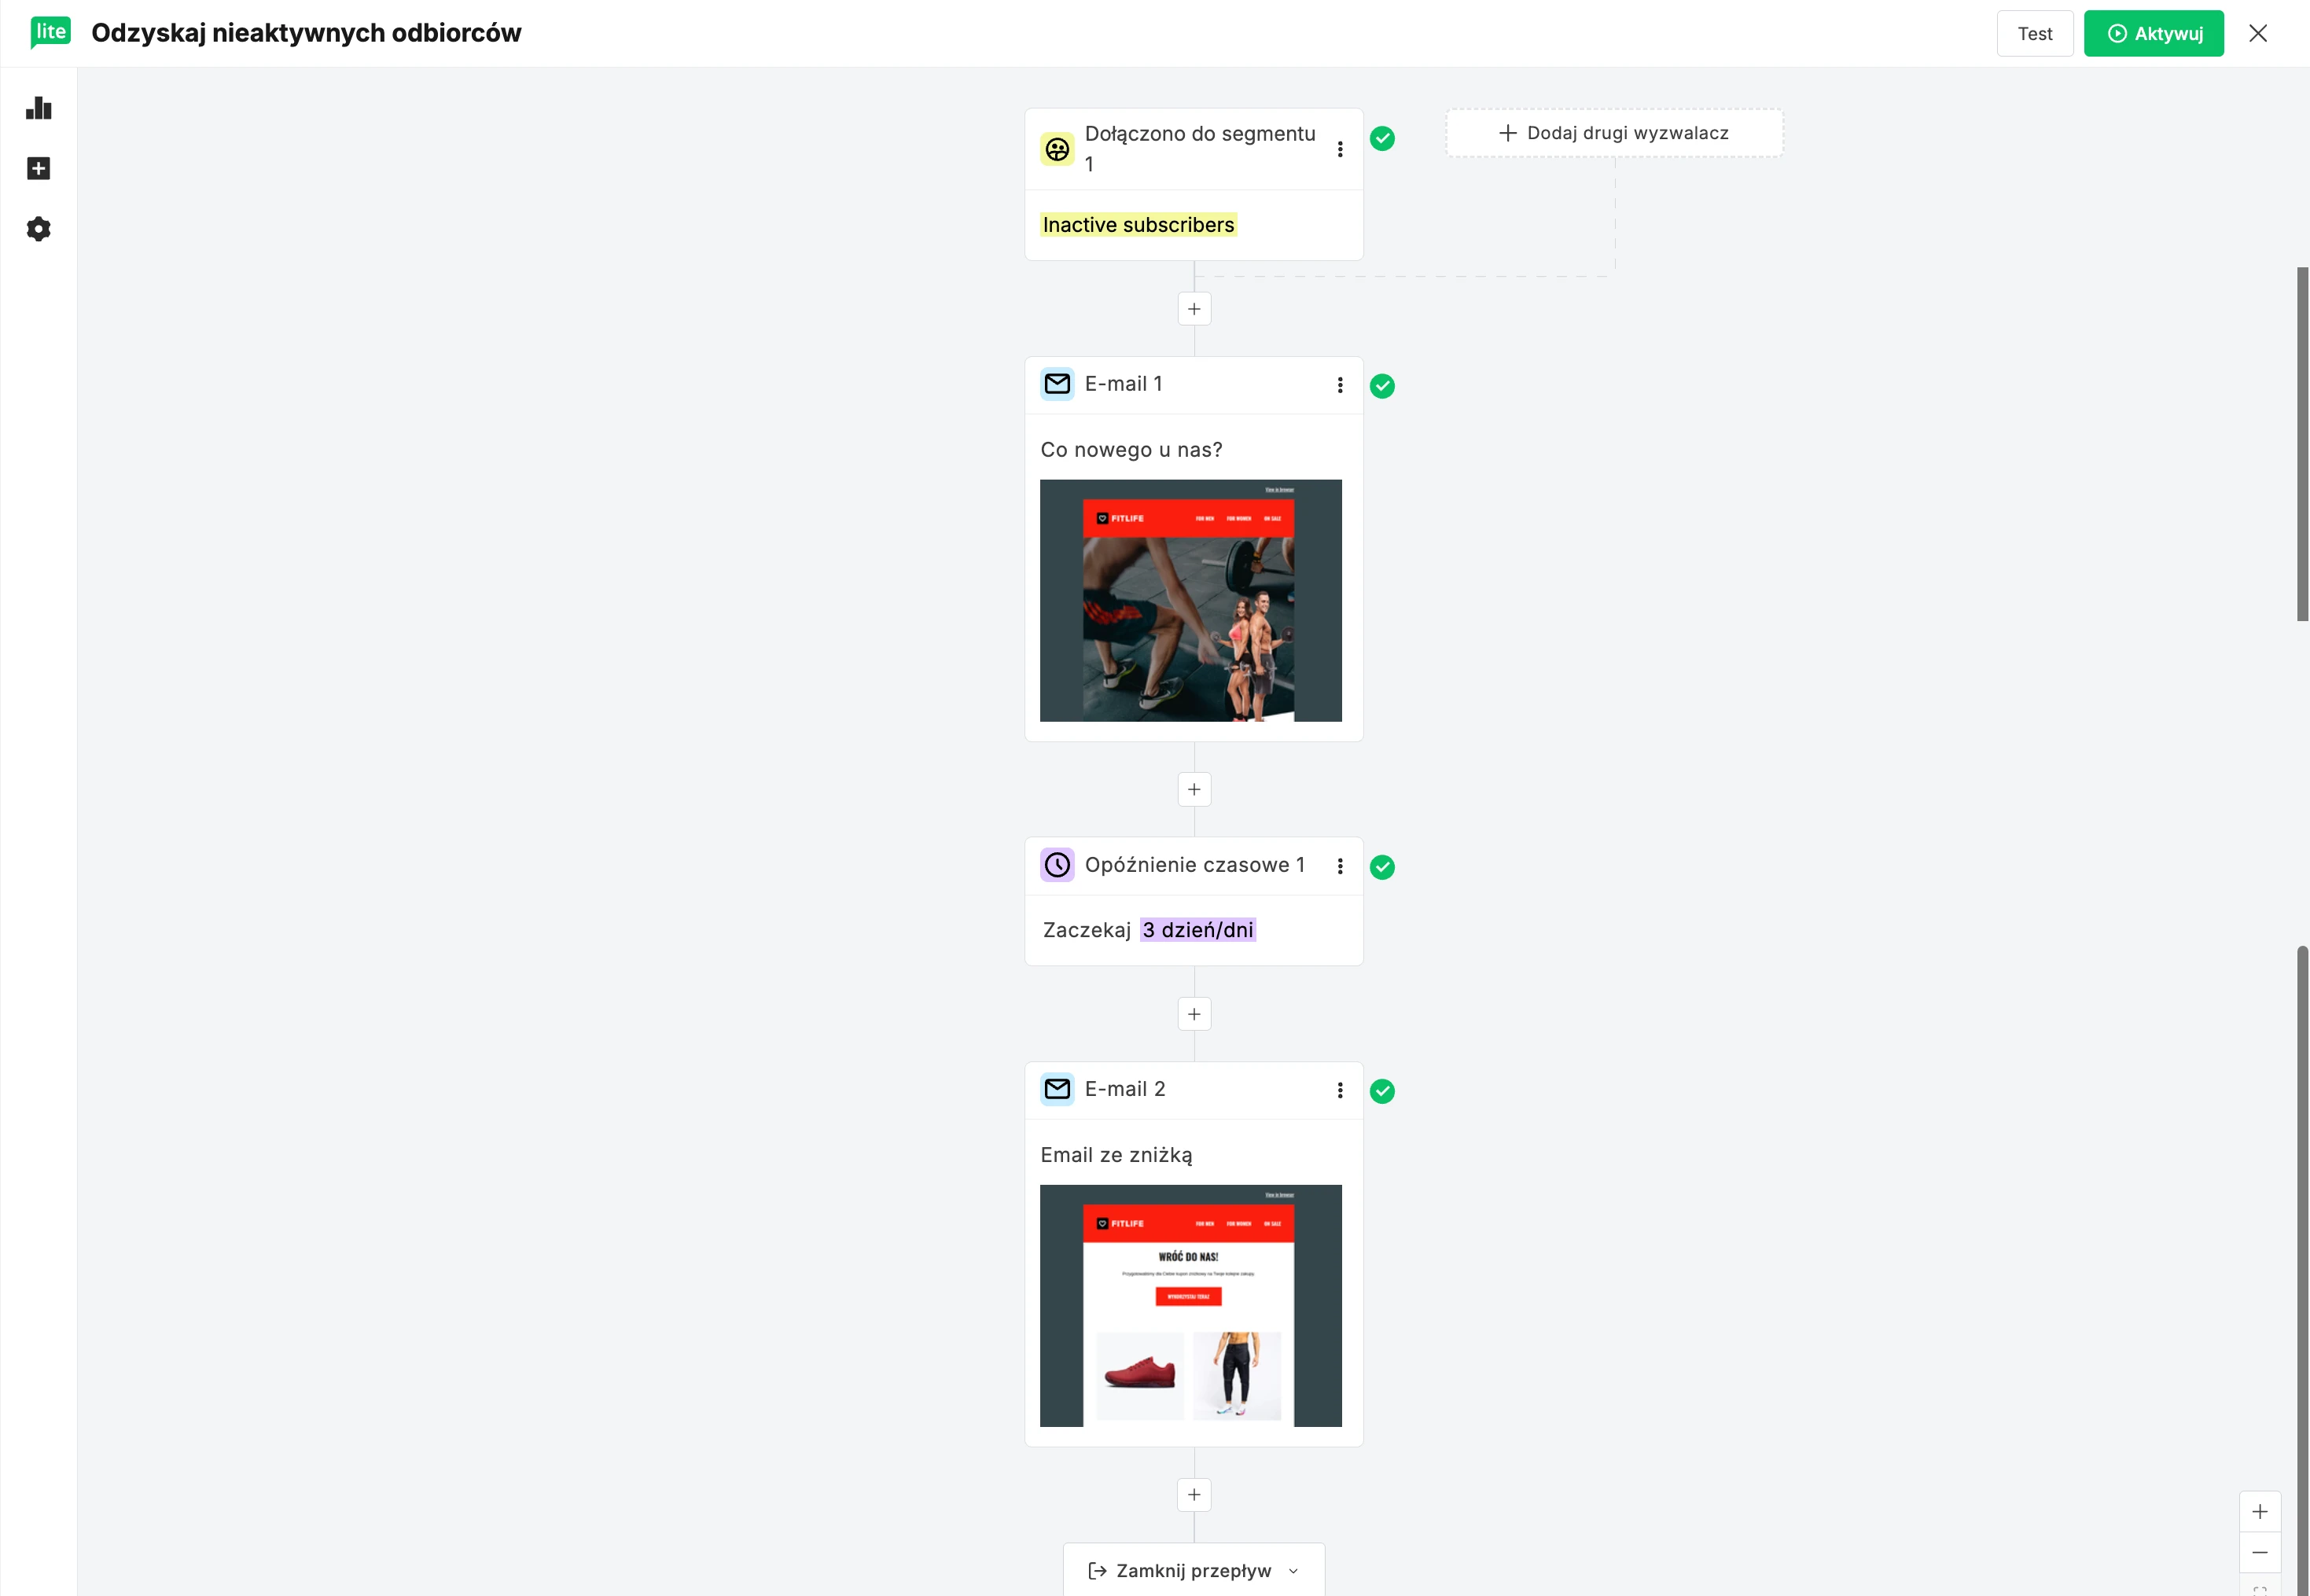
Task: Click the clock icon of Opóźnienie czasowe 1
Action: [1057, 865]
